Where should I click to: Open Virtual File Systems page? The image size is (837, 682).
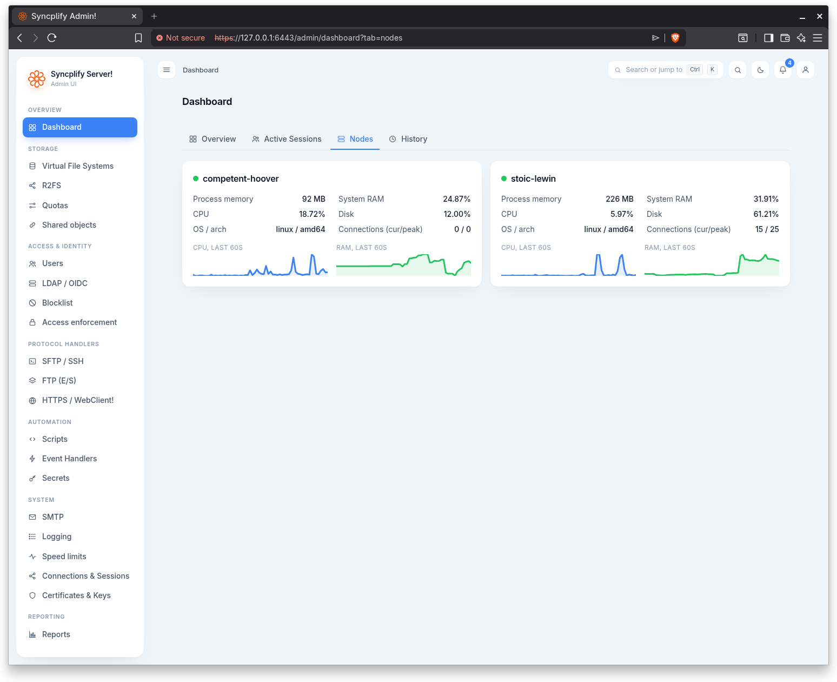pos(80,166)
